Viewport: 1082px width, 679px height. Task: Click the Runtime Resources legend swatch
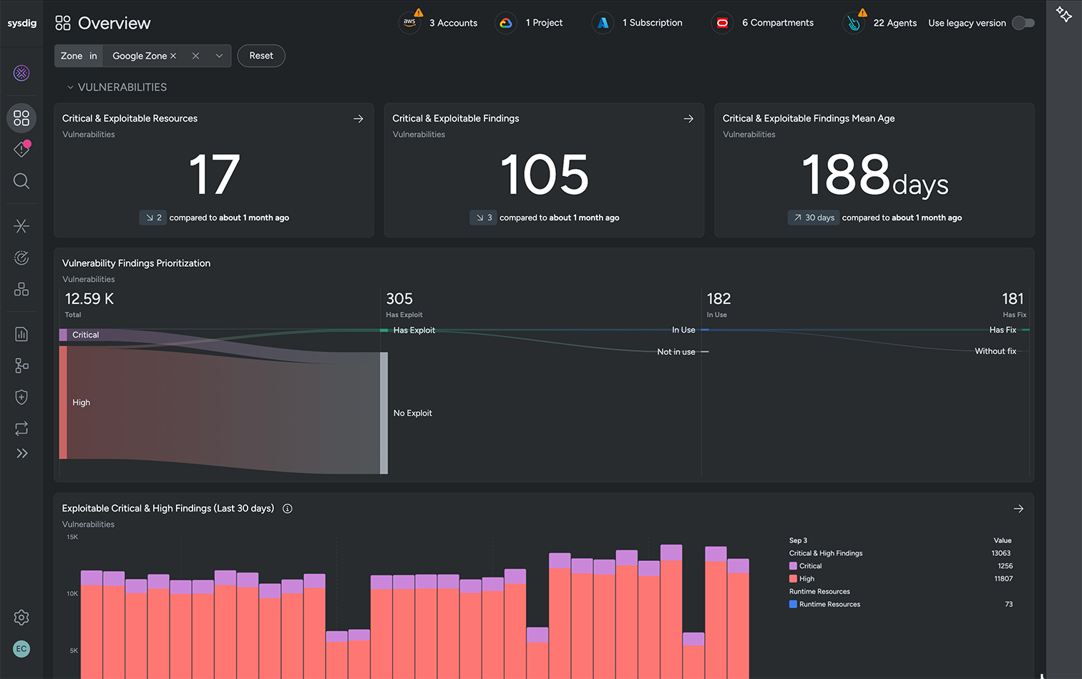coord(793,605)
